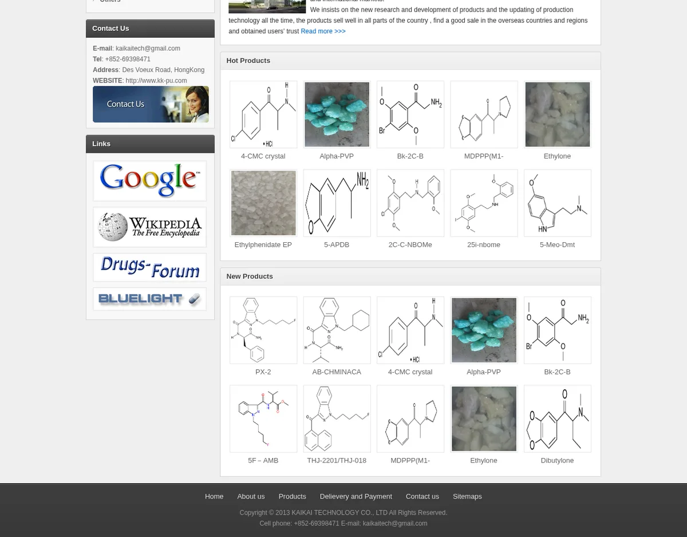Viewport: 687px width, 537px height.
Task: Select the sidebar email kaikaitech@gmail.com
Action: tap(148, 49)
